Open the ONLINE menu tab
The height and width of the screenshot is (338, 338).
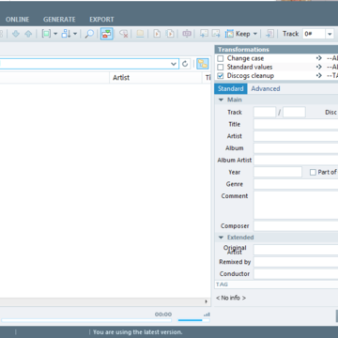17,20
